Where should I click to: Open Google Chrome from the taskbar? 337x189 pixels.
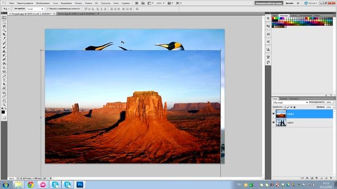(31, 184)
